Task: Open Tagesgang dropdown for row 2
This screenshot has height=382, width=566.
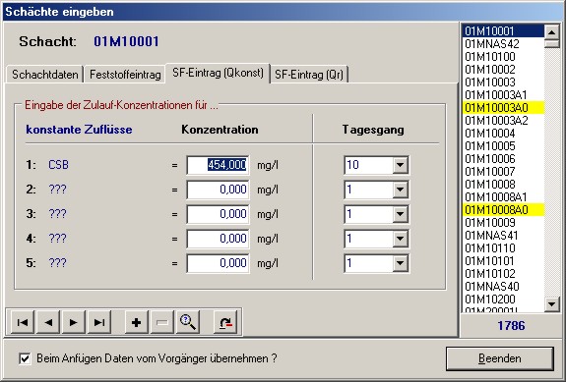Action: pyautogui.click(x=400, y=190)
